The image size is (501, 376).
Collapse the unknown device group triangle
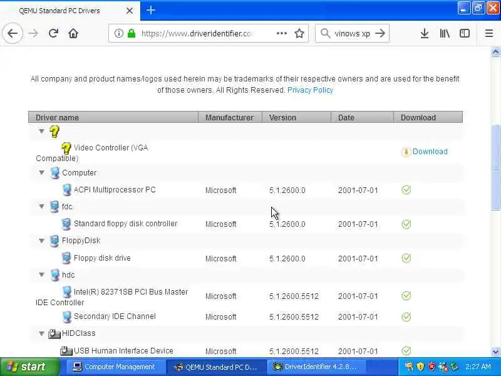(x=41, y=131)
